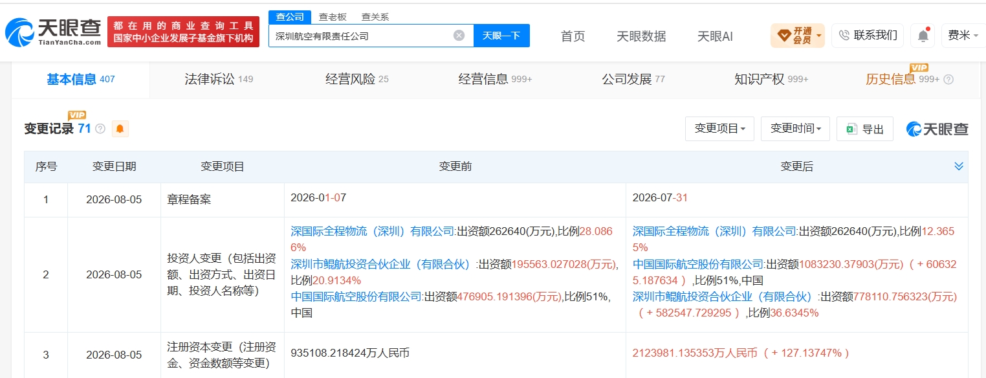
Task: Expand all rows with the double chevron icon
Action: 959,167
